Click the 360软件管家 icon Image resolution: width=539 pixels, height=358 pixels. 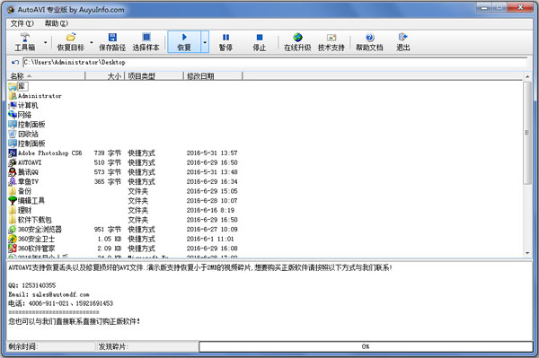coord(13,249)
